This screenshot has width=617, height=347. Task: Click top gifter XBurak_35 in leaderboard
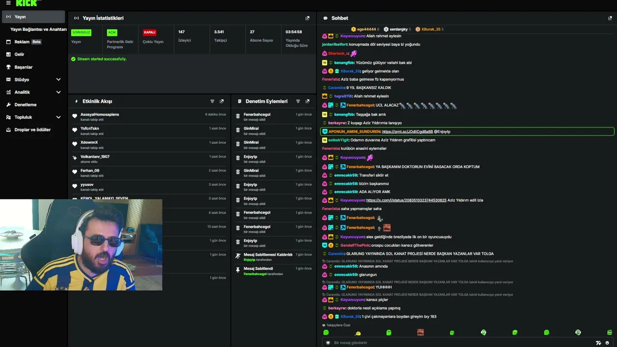[x=429, y=29]
